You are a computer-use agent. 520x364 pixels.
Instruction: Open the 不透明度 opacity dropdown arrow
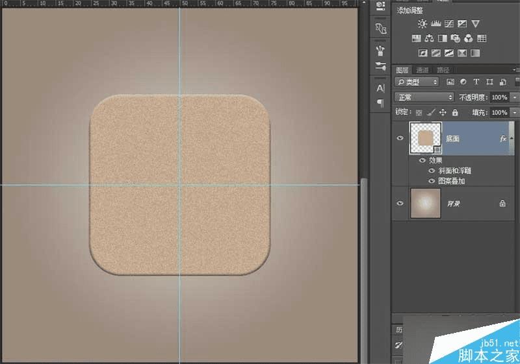pos(515,97)
